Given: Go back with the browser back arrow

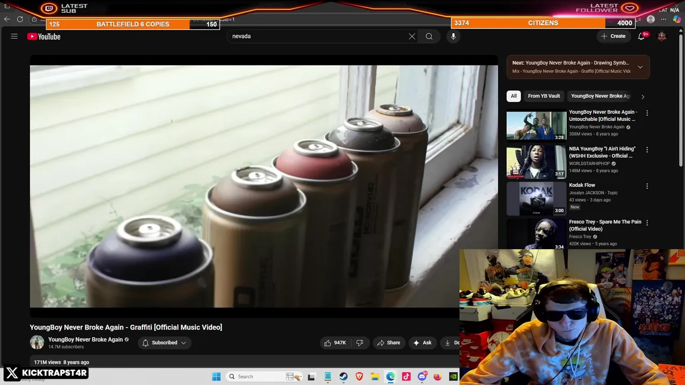Looking at the screenshot, I should coord(7,19).
